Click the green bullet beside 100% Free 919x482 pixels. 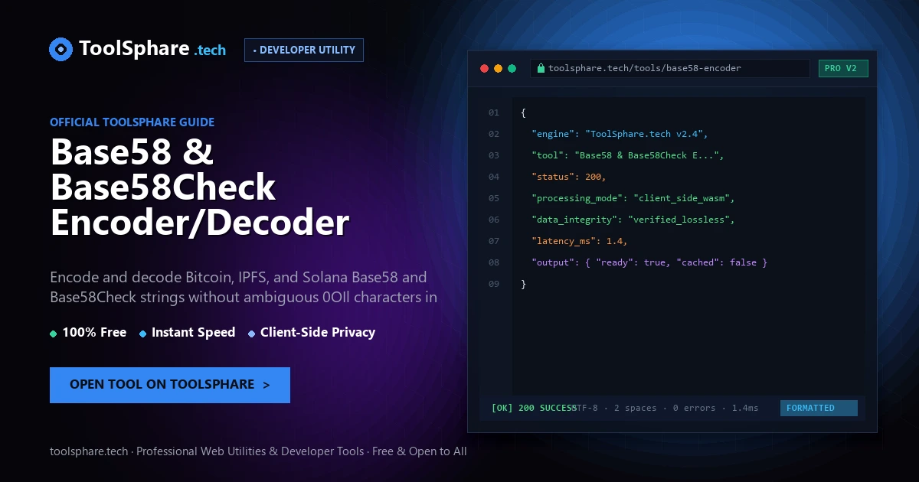click(53, 334)
